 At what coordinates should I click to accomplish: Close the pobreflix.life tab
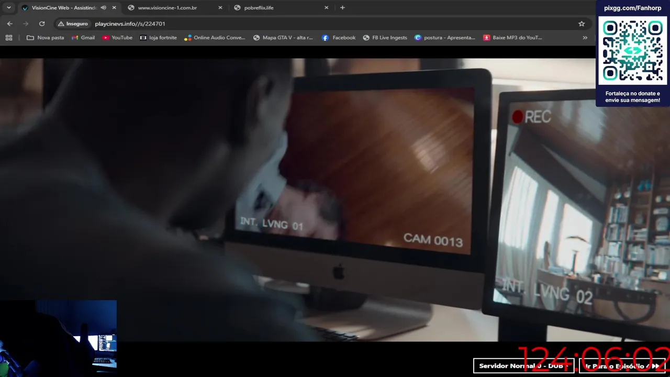coord(327,8)
